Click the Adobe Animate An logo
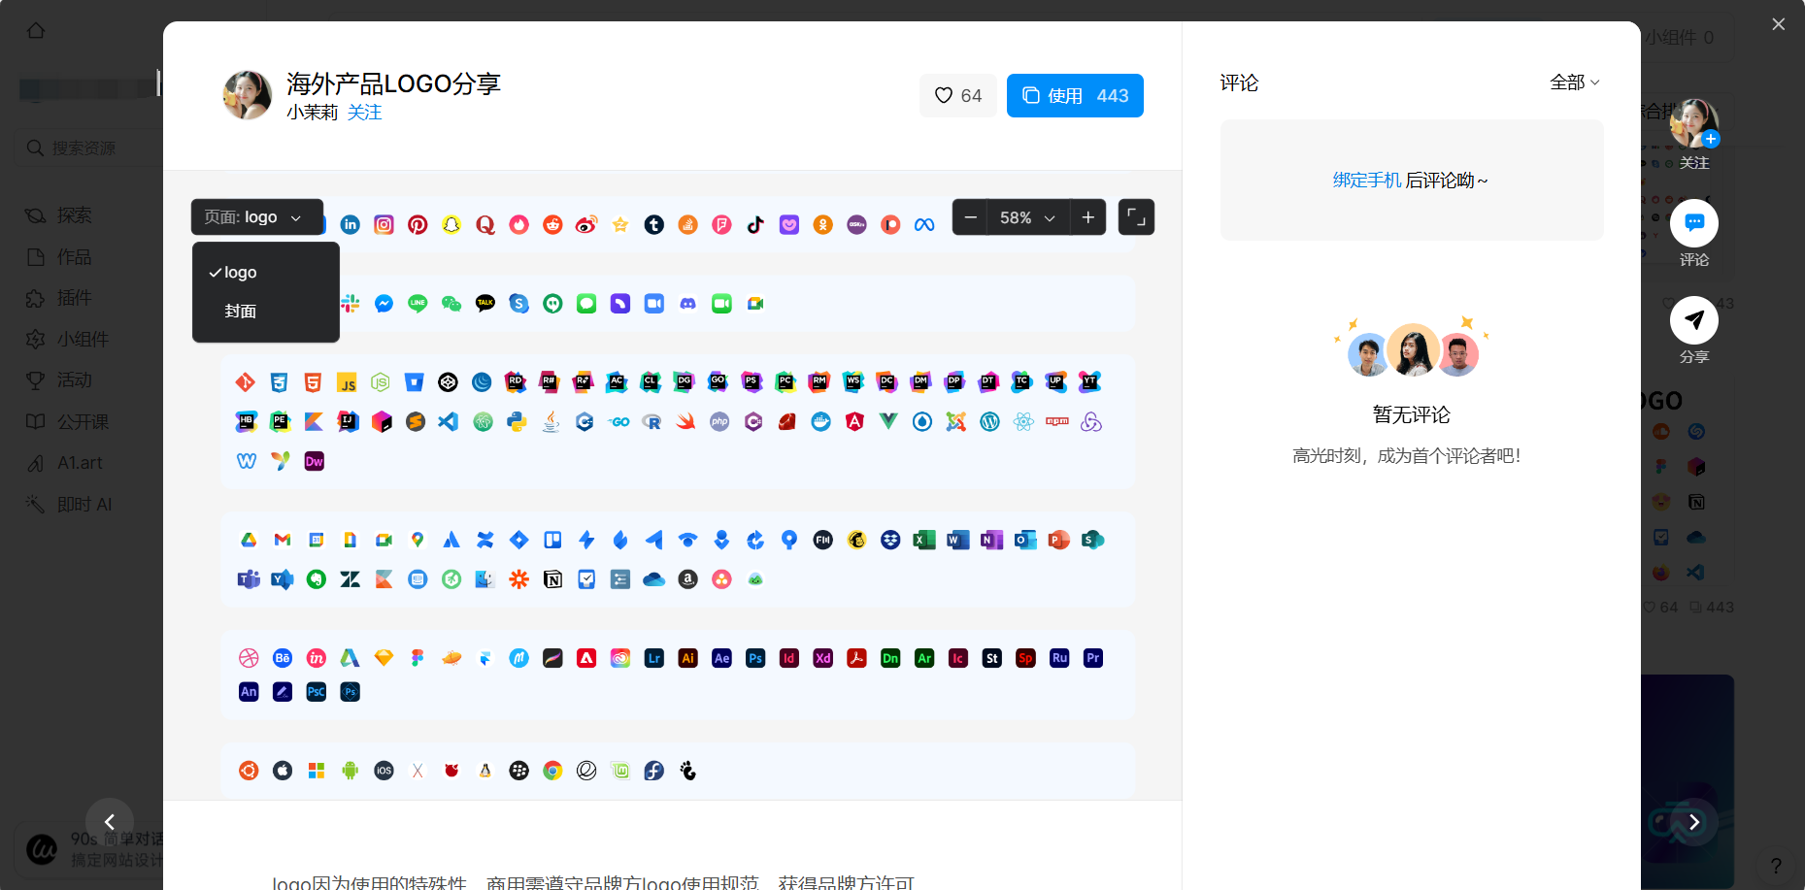Image resolution: width=1805 pixels, height=890 pixels. pos(249,692)
